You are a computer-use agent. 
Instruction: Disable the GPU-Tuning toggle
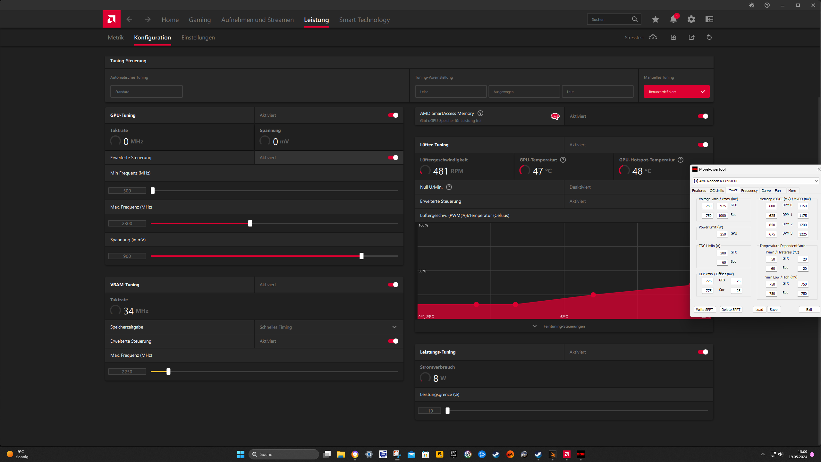[x=393, y=115]
